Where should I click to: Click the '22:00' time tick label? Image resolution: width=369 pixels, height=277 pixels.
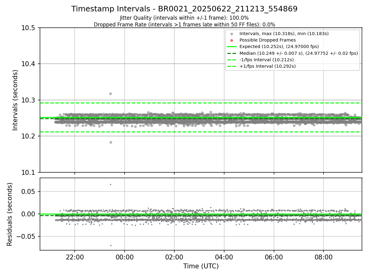coord(75,257)
